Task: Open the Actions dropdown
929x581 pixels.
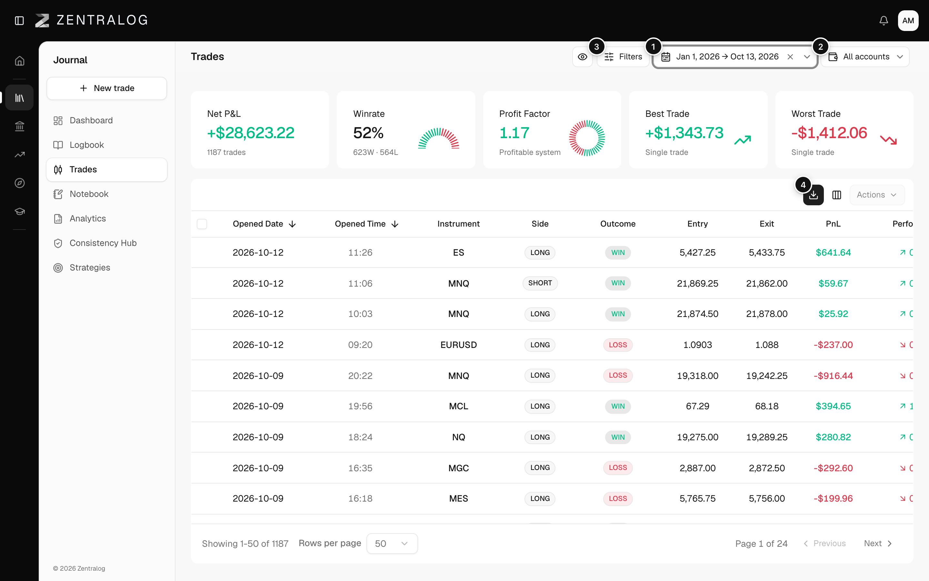Action: (877, 195)
